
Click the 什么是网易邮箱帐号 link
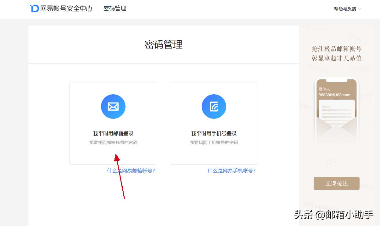click(130, 171)
